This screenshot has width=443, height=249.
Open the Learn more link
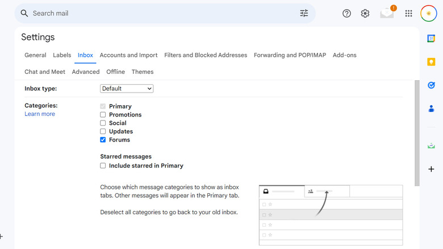[x=40, y=114]
